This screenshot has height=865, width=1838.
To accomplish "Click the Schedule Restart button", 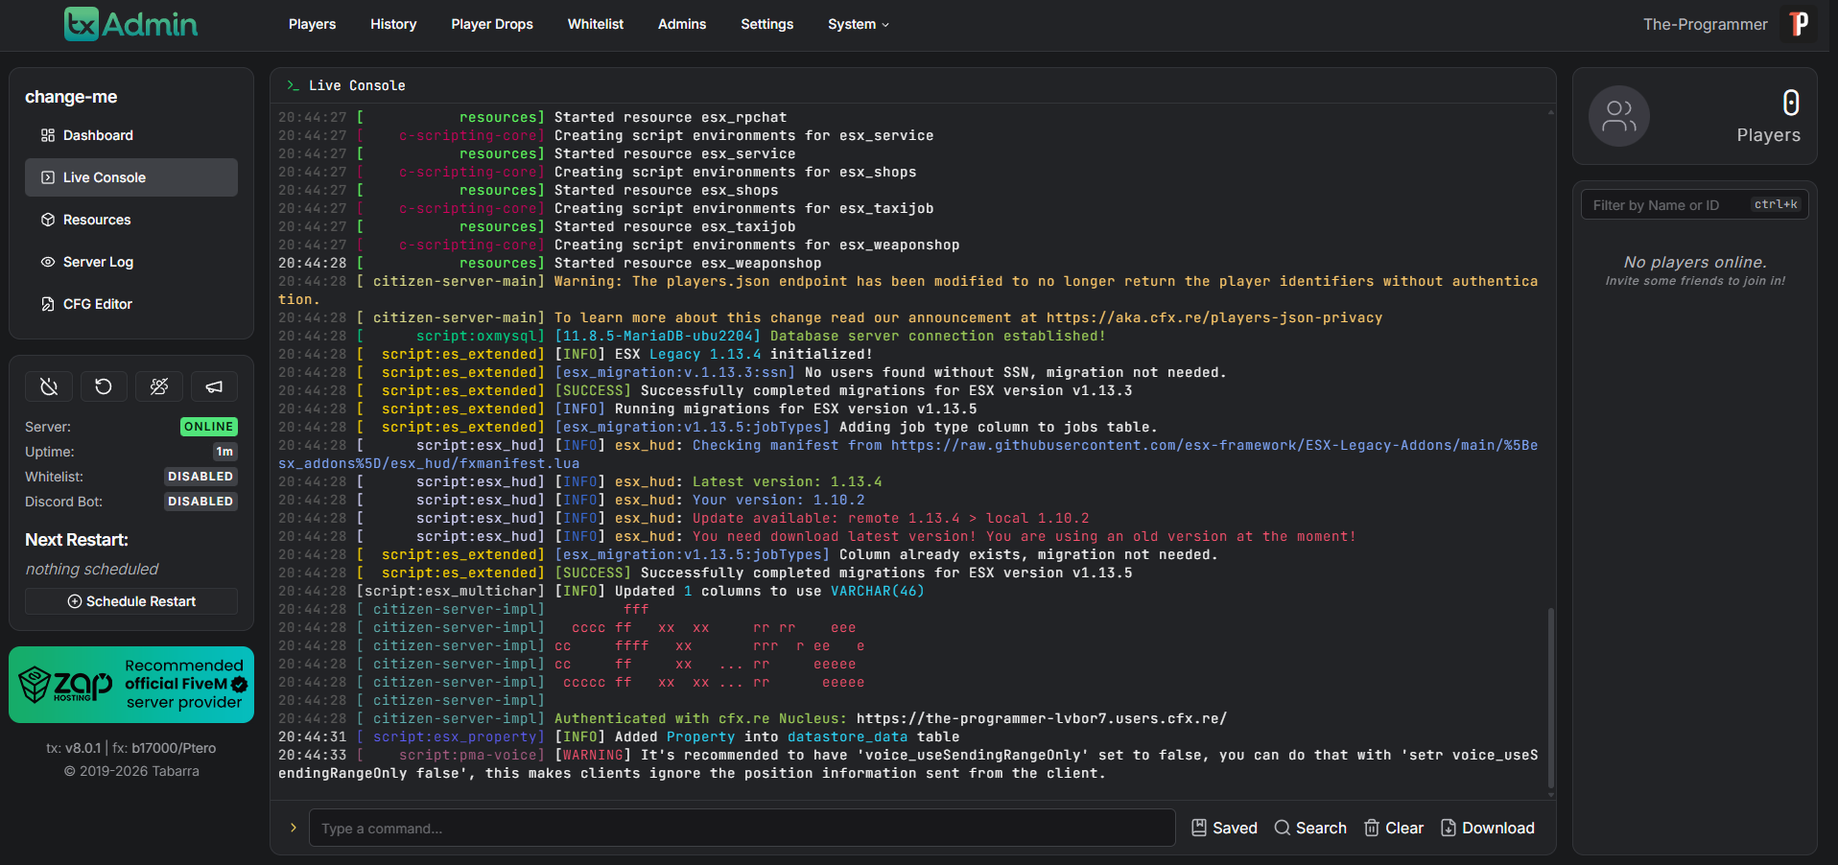I will tap(131, 601).
